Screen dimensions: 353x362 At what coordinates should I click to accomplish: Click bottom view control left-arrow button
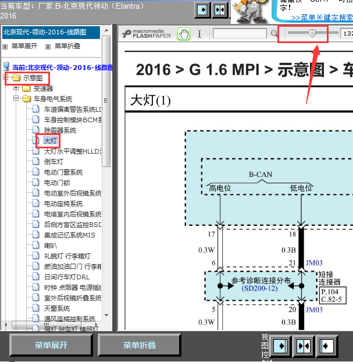pyautogui.click(x=326, y=346)
